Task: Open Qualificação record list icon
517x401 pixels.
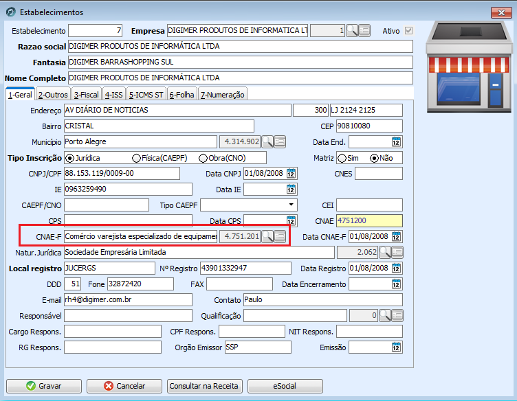Action: (x=397, y=315)
